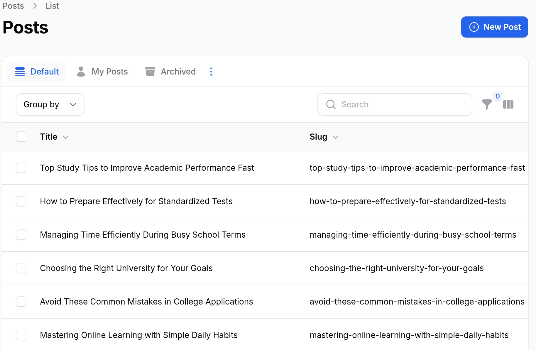Click slug how-to-prepare-effectively-for-standardized-tests
The width and height of the screenshot is (536, 350).
coord(408,201)
